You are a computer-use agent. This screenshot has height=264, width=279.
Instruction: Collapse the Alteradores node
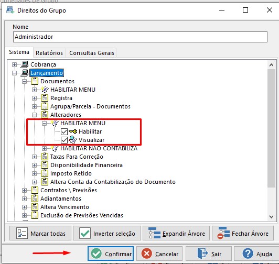tap(34, 115)
